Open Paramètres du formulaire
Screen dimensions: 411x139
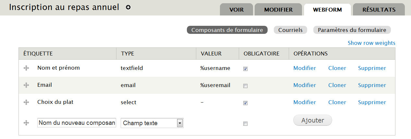352,30
